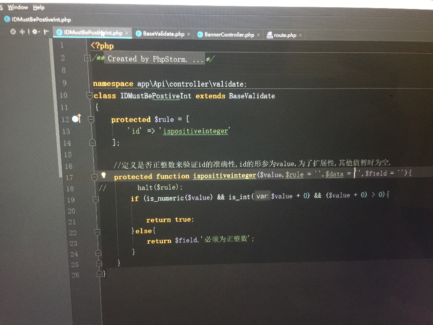Click the halt($rule) commented line

(x=160, y=187)
